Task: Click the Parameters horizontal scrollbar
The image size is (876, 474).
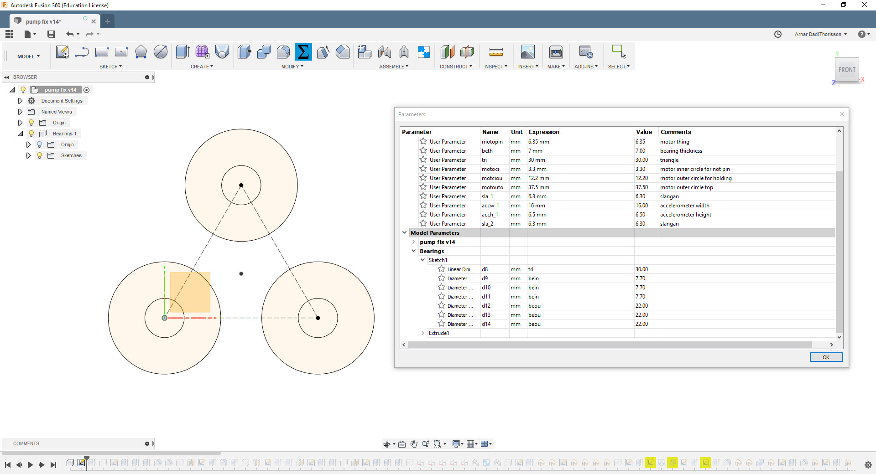Action: [x=609, y=345]
